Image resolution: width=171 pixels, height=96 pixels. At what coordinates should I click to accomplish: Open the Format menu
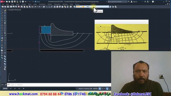tap(24, 4)
